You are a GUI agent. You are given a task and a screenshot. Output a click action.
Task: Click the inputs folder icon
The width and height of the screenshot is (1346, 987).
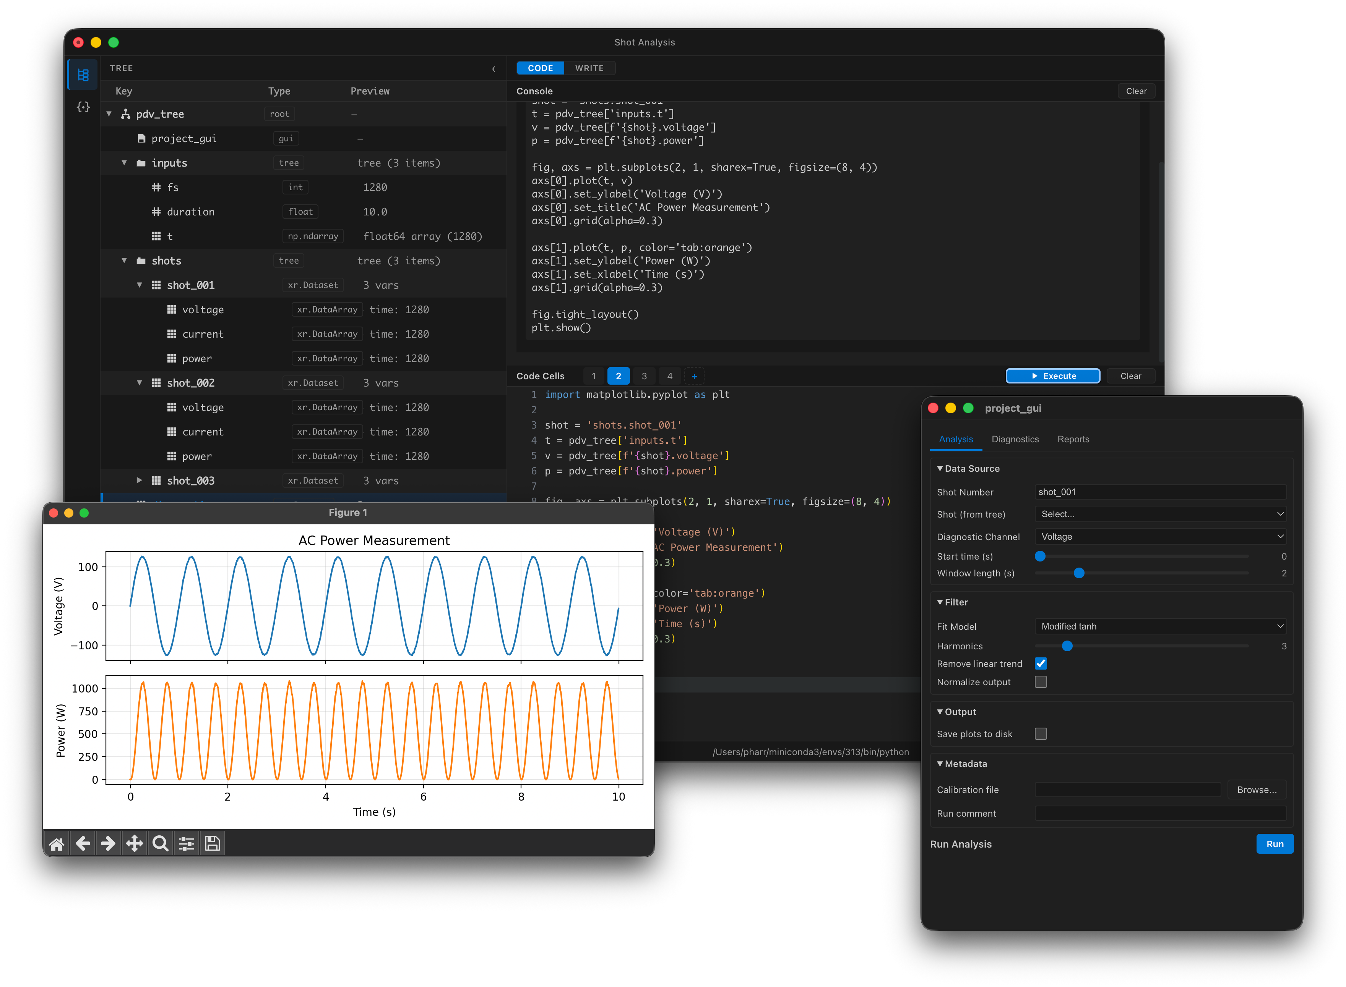141,163
